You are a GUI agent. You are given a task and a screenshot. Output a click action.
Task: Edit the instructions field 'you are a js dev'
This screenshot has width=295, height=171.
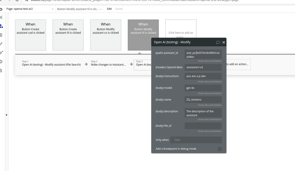point(203,76)
